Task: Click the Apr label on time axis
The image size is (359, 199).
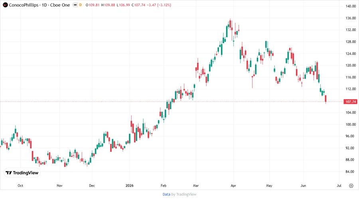Action: (233, 186)
